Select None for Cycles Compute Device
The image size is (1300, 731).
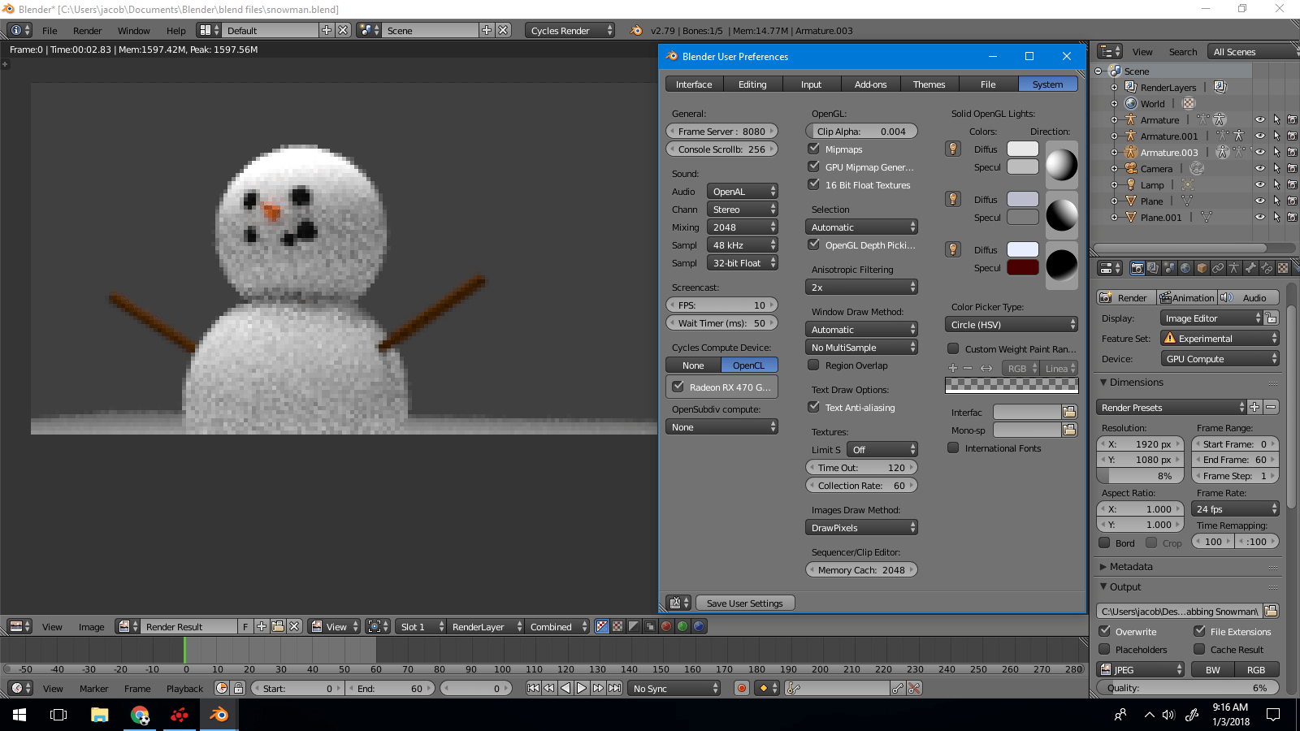coord(693,365)
